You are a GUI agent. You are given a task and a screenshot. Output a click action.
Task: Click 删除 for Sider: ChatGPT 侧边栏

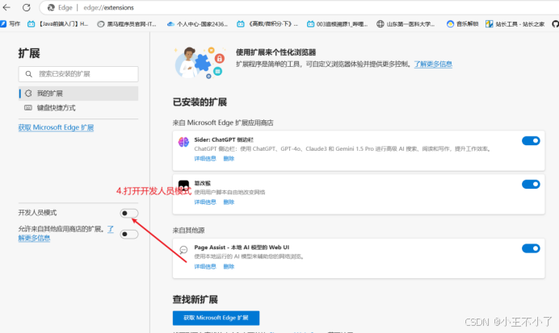pos(229,159)
